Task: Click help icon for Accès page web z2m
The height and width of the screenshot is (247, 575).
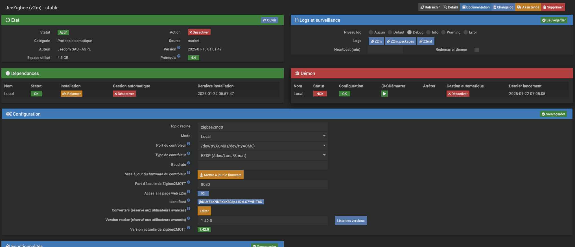Action: click(x=189, y=192)
